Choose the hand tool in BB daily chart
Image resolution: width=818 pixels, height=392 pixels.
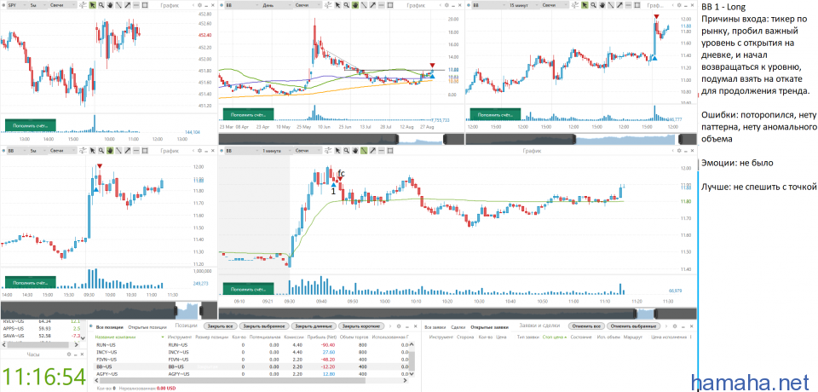pyautogui.click(x=354, y=5)
